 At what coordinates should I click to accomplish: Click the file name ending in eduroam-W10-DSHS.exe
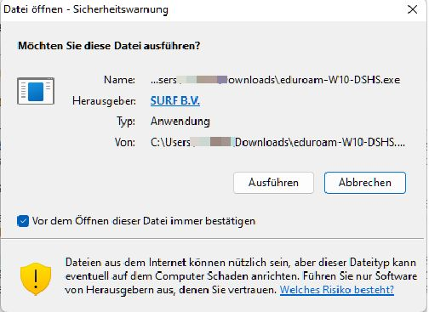[275, 80]
